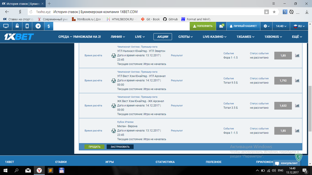Click the ПОПОЛНИТЬ deposit button
The height and width of the screenshot is (175, 312).
(203, 26)
